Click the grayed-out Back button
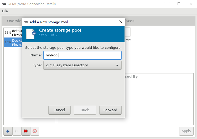This screenshot has width=197, height=139. (85, 110)
